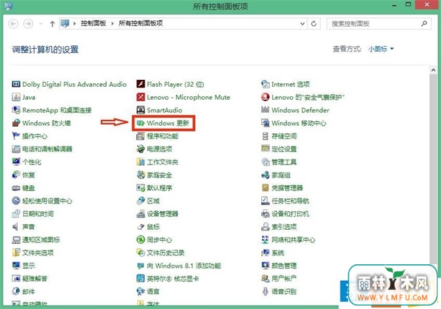This screenshot has height=309, width=441.
Task: Open Dolby Digital Plus Advanced Audio icon
Action: click(16, 84)
